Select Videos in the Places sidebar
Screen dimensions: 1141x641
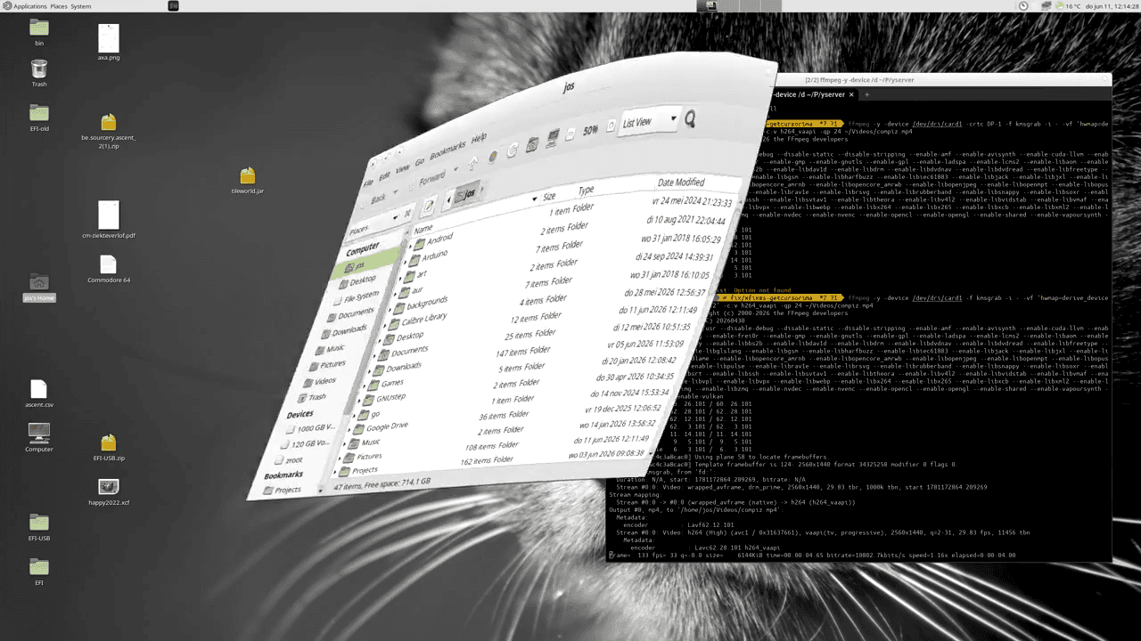click(x=321, y=382)
